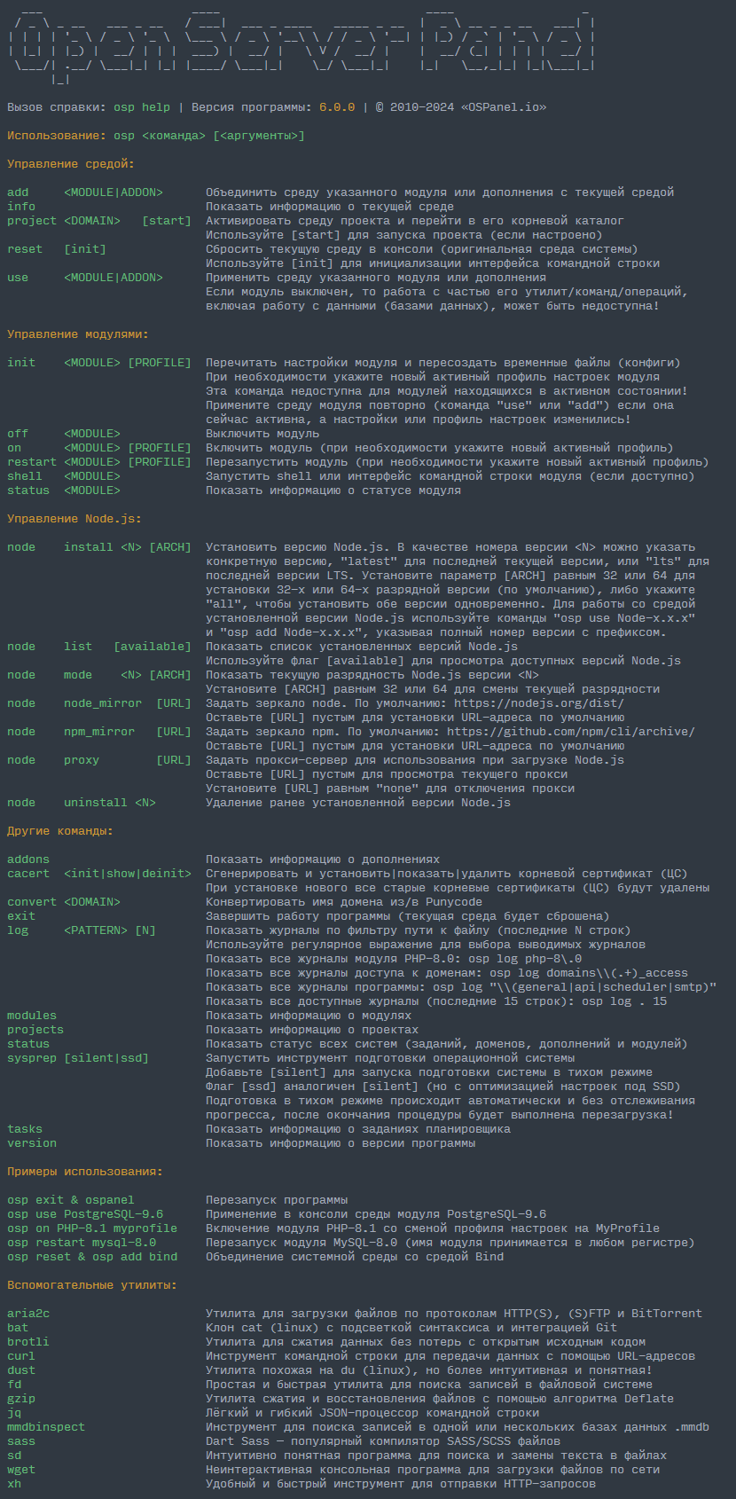Screen dimensions: 736x1499
Task: Click the 'reset' command name
Action: (x=25, y=249)
